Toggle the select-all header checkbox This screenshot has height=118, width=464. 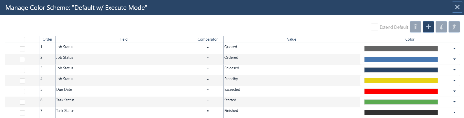(x=22, y=40)
